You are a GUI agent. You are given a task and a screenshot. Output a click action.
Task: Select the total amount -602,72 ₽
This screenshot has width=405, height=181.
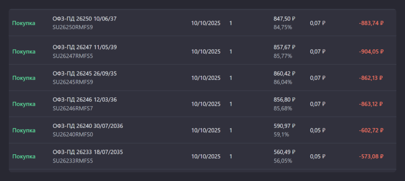pos(371,130)
